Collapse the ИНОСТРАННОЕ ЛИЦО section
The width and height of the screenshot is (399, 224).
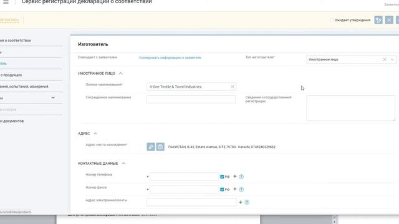coord(120,73)
